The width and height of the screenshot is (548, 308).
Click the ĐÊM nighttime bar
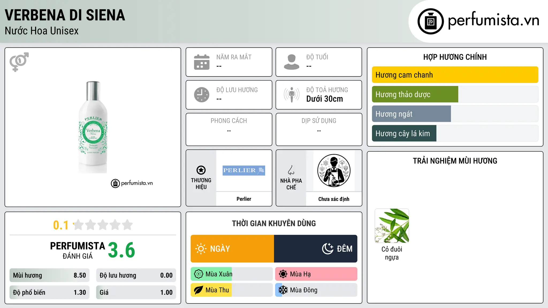[316, 249]
